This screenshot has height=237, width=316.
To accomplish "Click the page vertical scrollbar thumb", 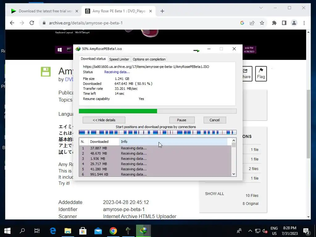I will pyautogui.click(x=308, y=124).
